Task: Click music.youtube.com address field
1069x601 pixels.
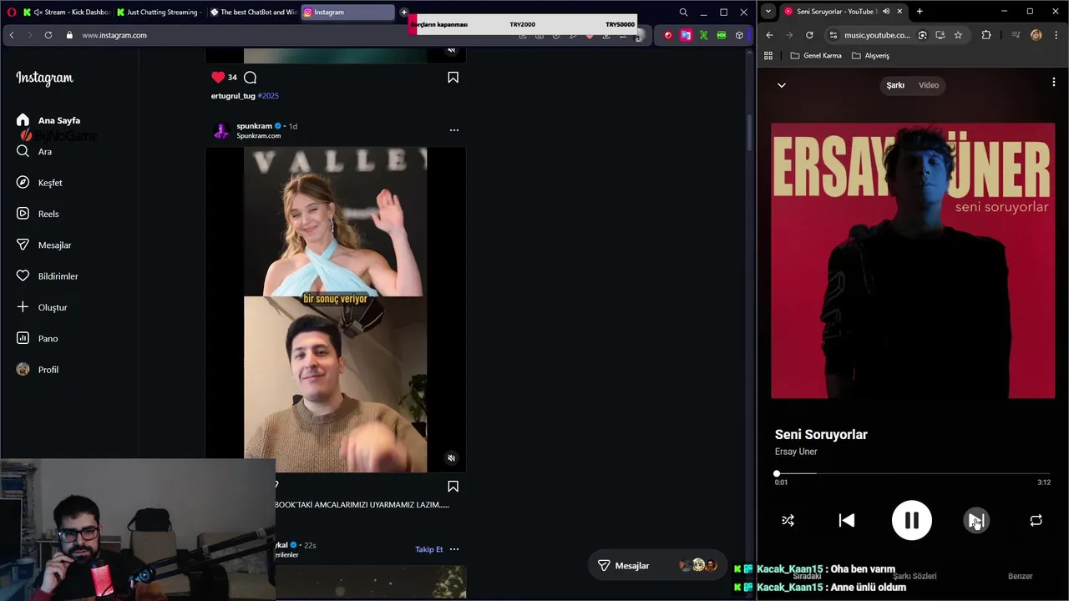Action: click(877, 35)
